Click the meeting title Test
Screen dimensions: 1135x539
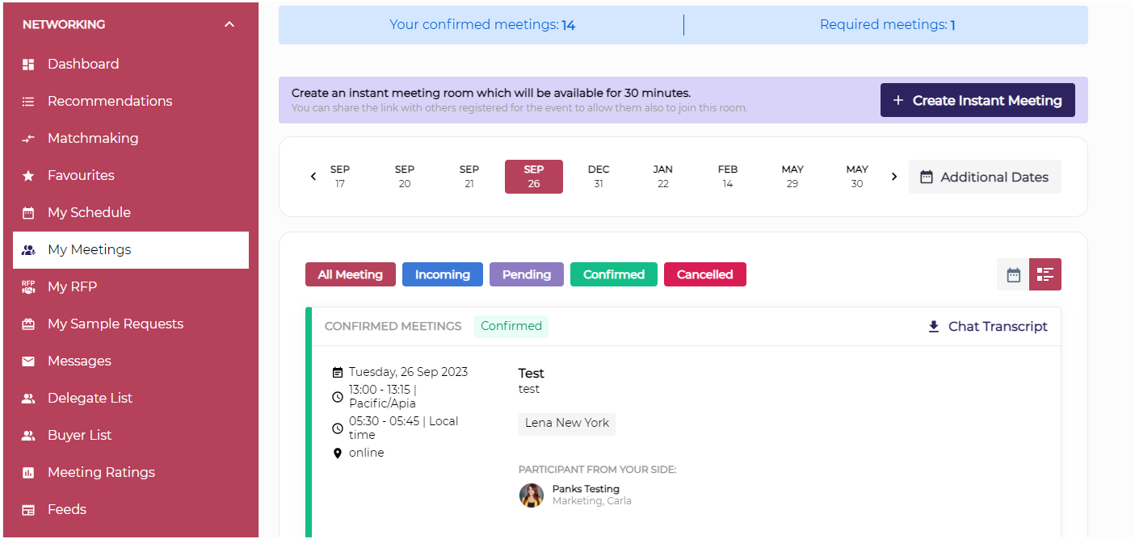pos(531,373)
